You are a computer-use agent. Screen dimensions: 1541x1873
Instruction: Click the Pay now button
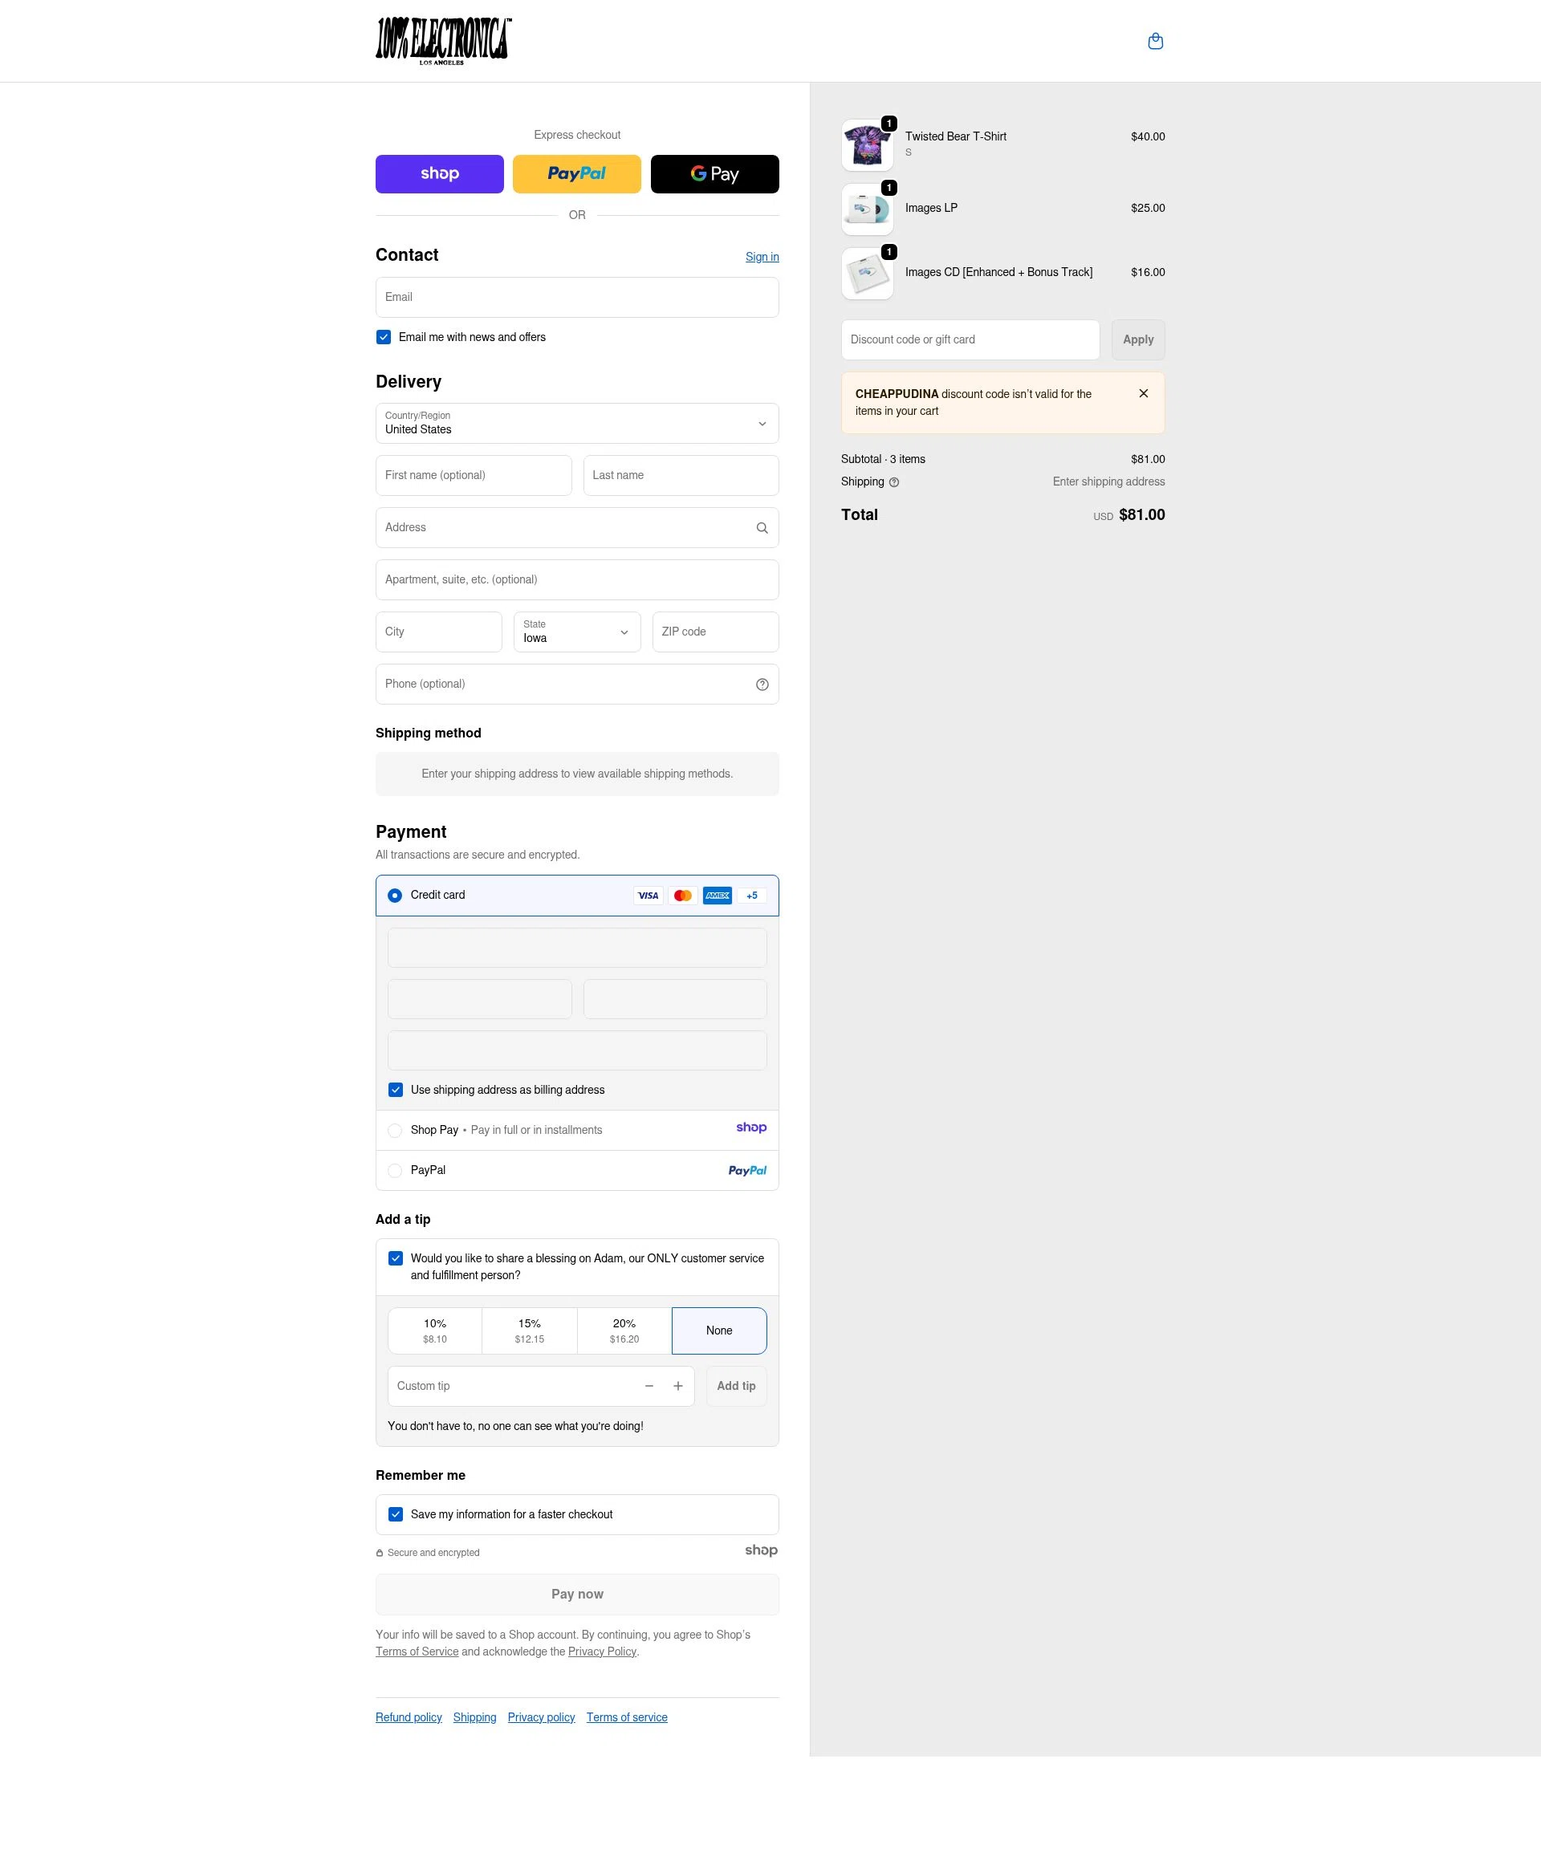576,1594
